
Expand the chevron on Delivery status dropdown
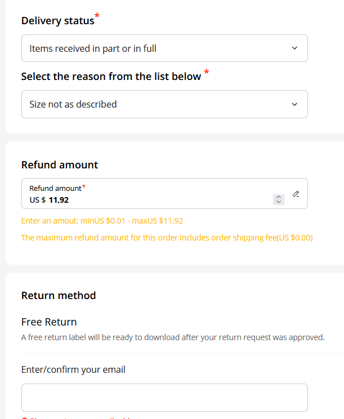click(x=294, y=48)
